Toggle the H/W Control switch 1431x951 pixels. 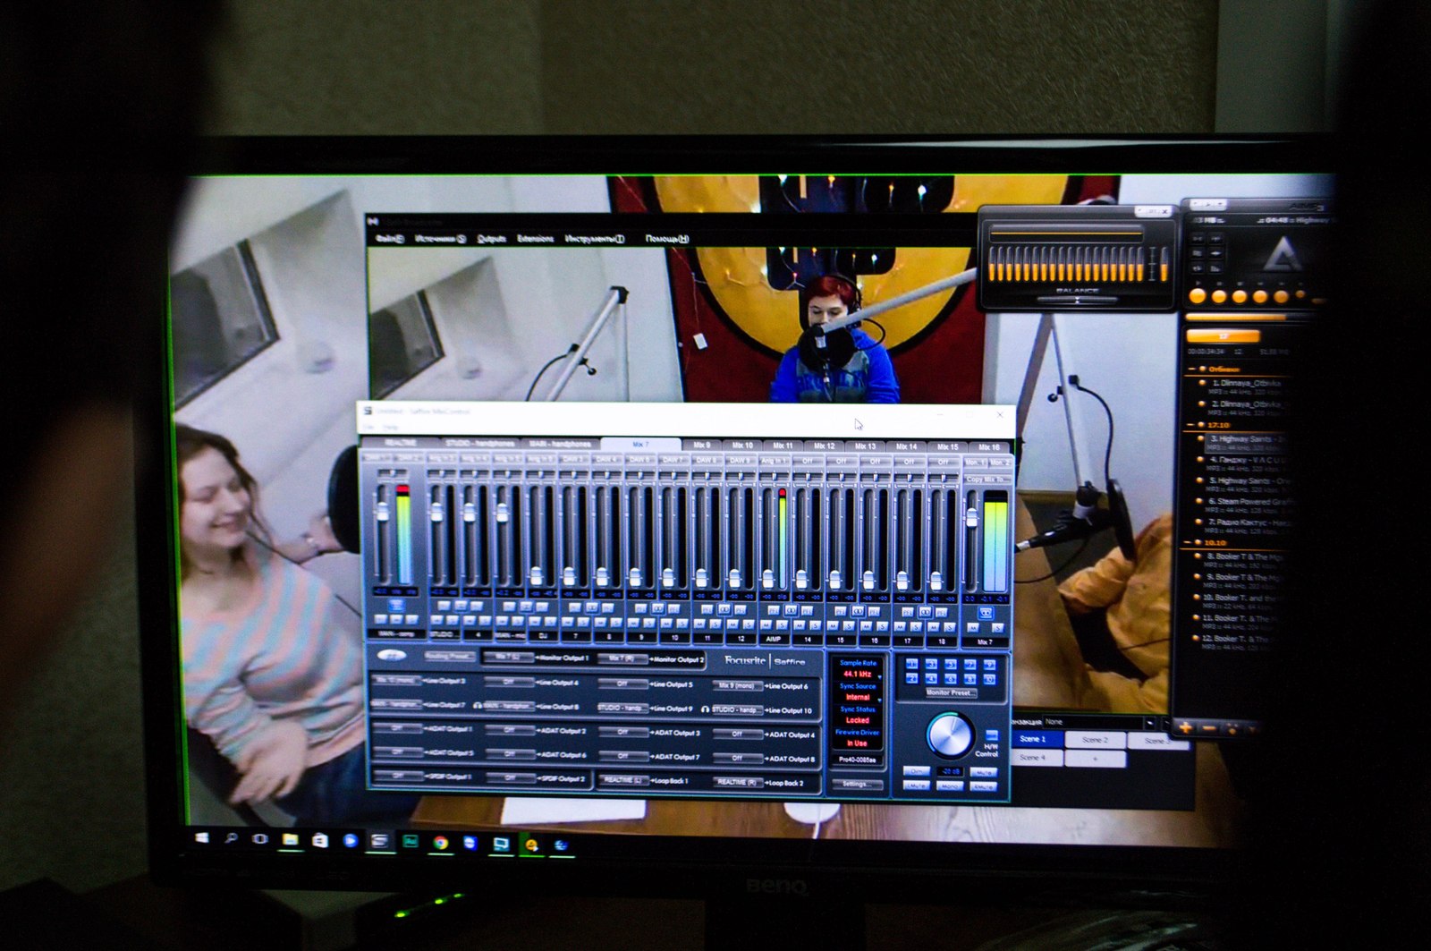[991, 735]
